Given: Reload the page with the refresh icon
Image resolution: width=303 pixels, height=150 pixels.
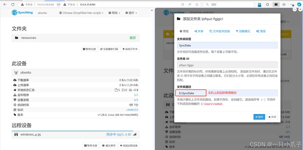Looking at the screenshot, I should tap(13, 5).
